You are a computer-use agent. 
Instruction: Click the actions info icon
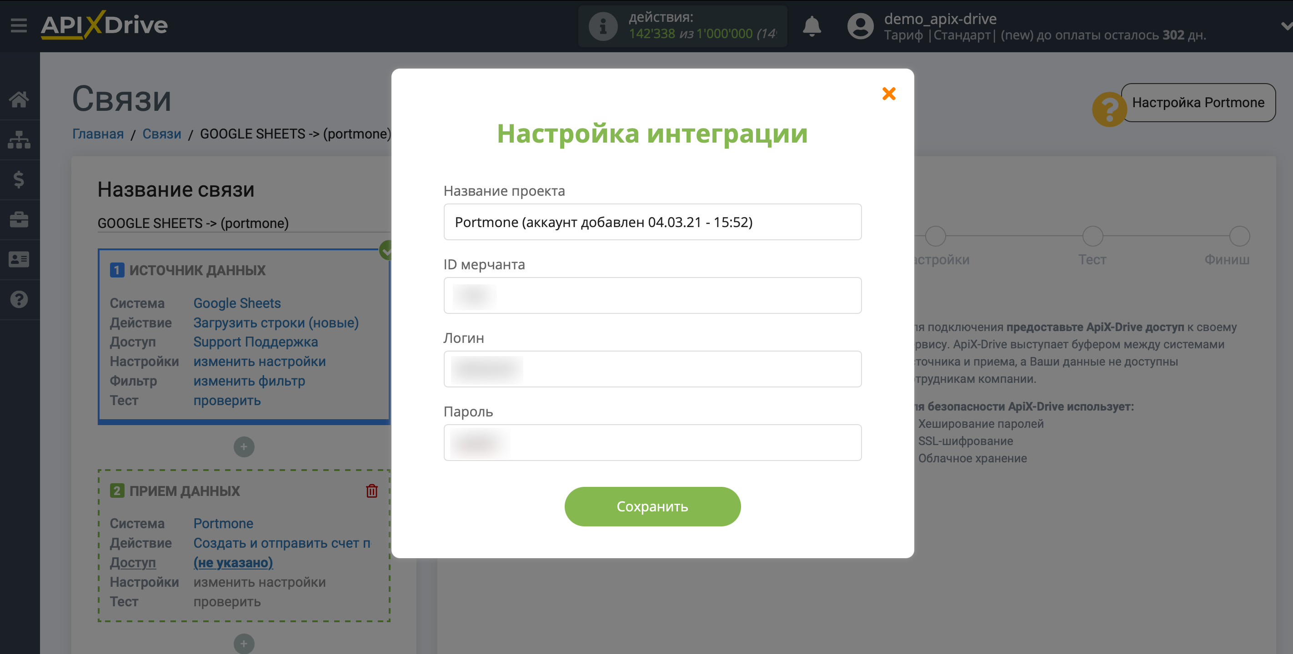pyautogui.click(x=602, y=26)
